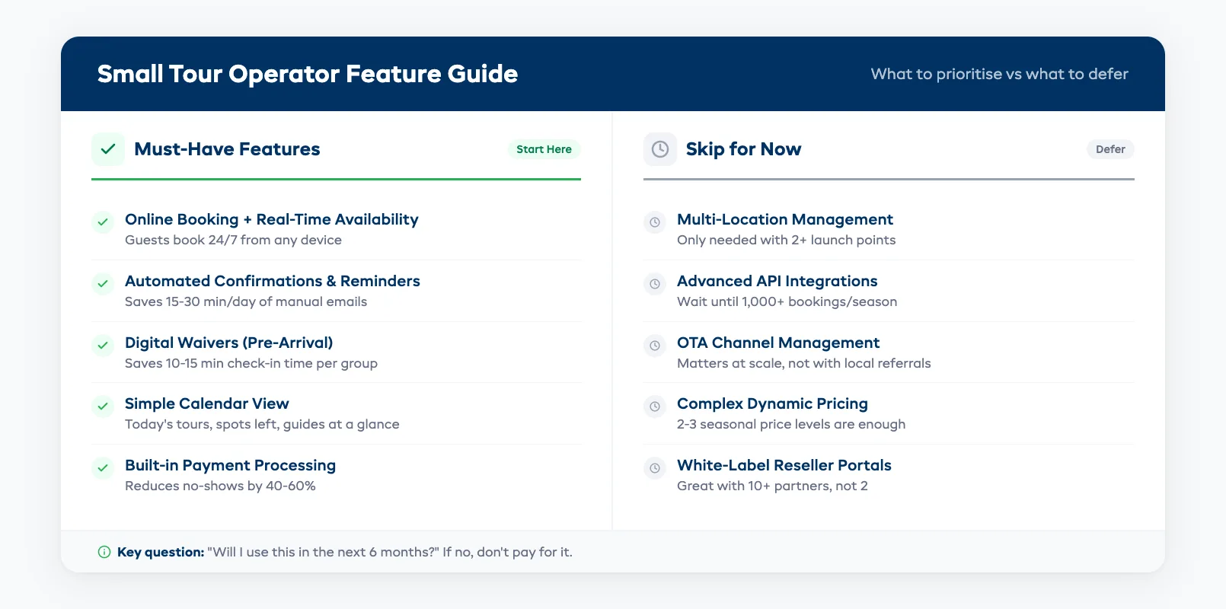Click the clock icon next to White-Label Reseller Portals

pyautogui.click(x=655, y=468)
